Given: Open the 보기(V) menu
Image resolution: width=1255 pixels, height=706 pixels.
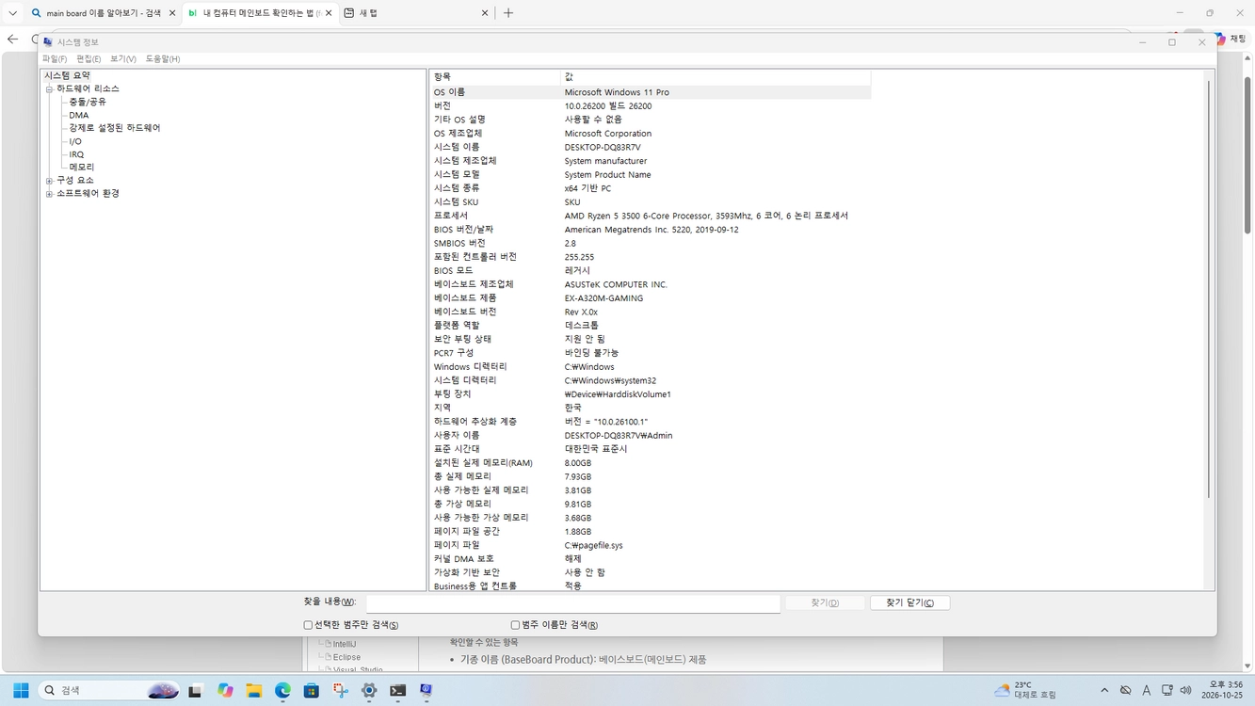Looking at the screenshot, I should click(x=123, y=59).
